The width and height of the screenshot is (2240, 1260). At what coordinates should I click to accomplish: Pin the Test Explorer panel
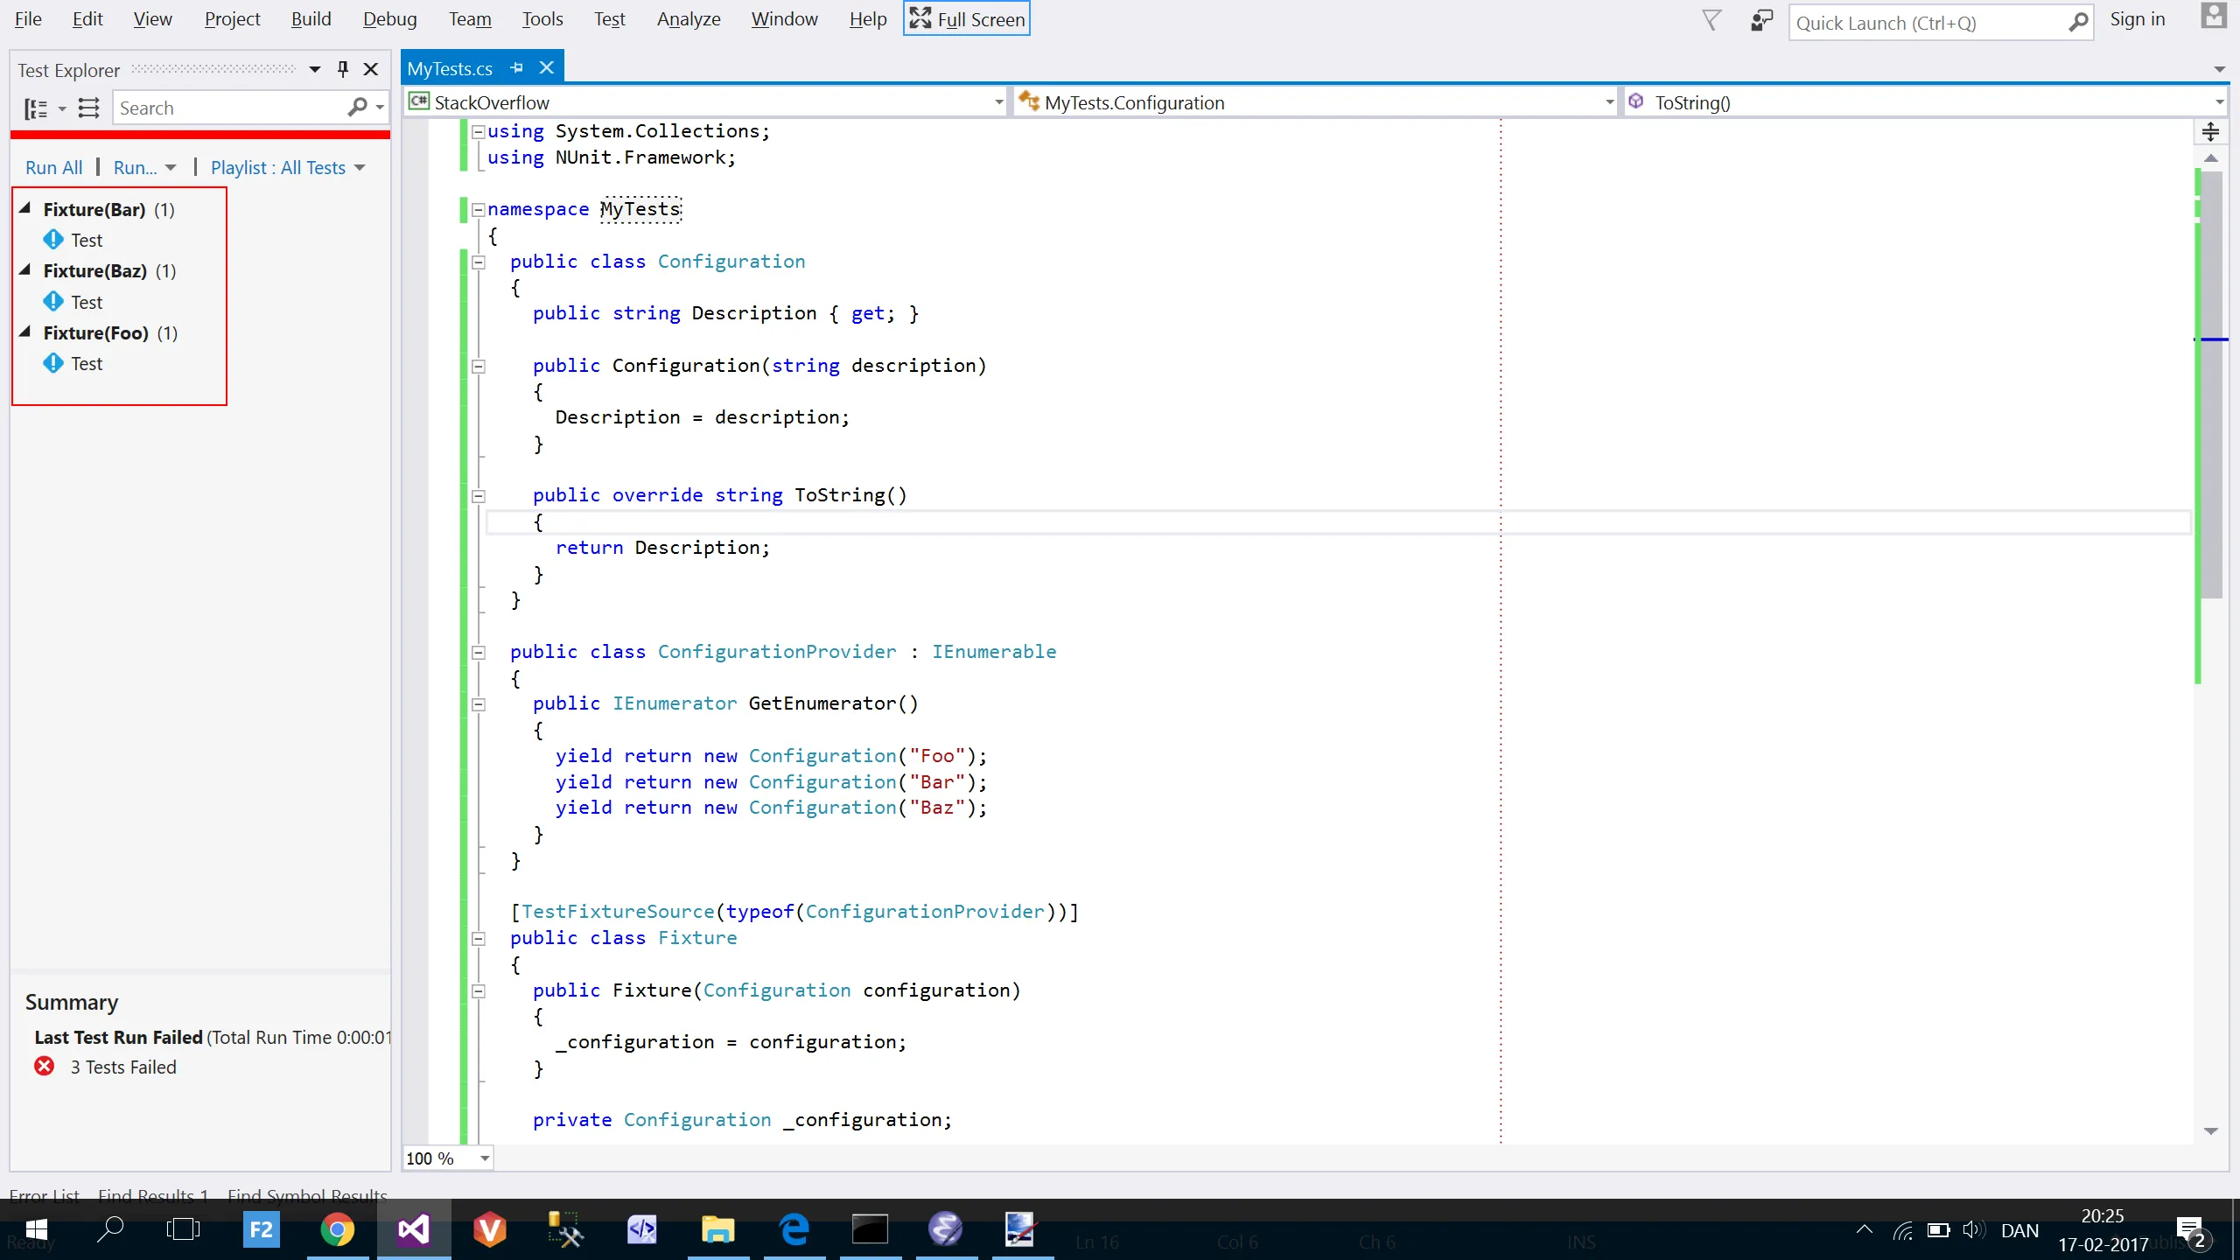pos(343,69)
